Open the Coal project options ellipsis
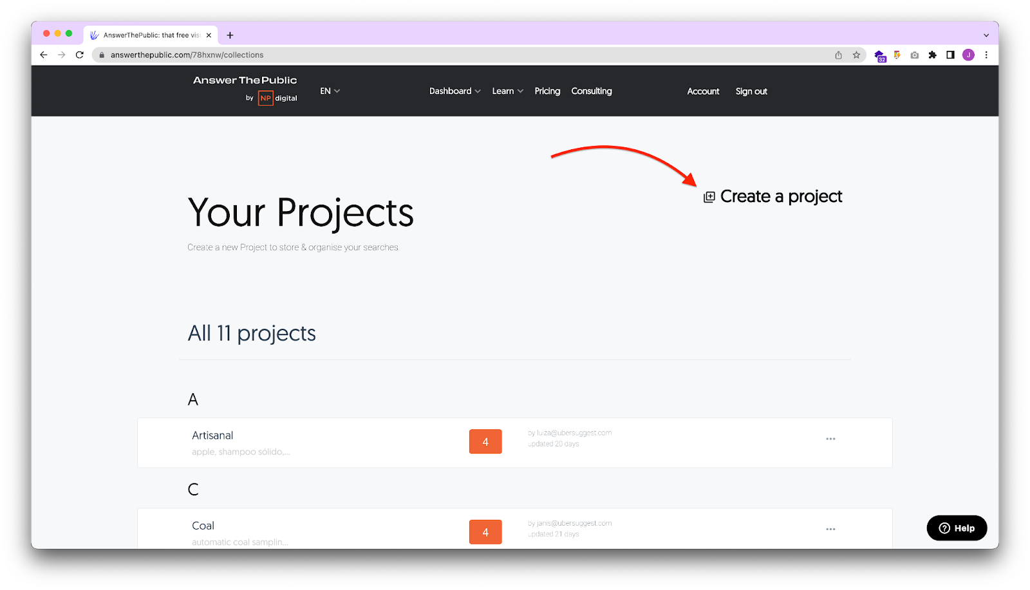Viewport: 1030px width, 590px height. coord(830,529)
